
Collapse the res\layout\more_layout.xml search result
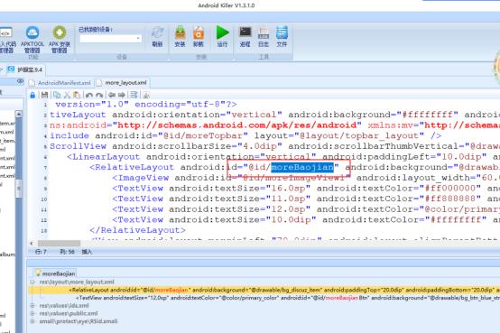32,282
